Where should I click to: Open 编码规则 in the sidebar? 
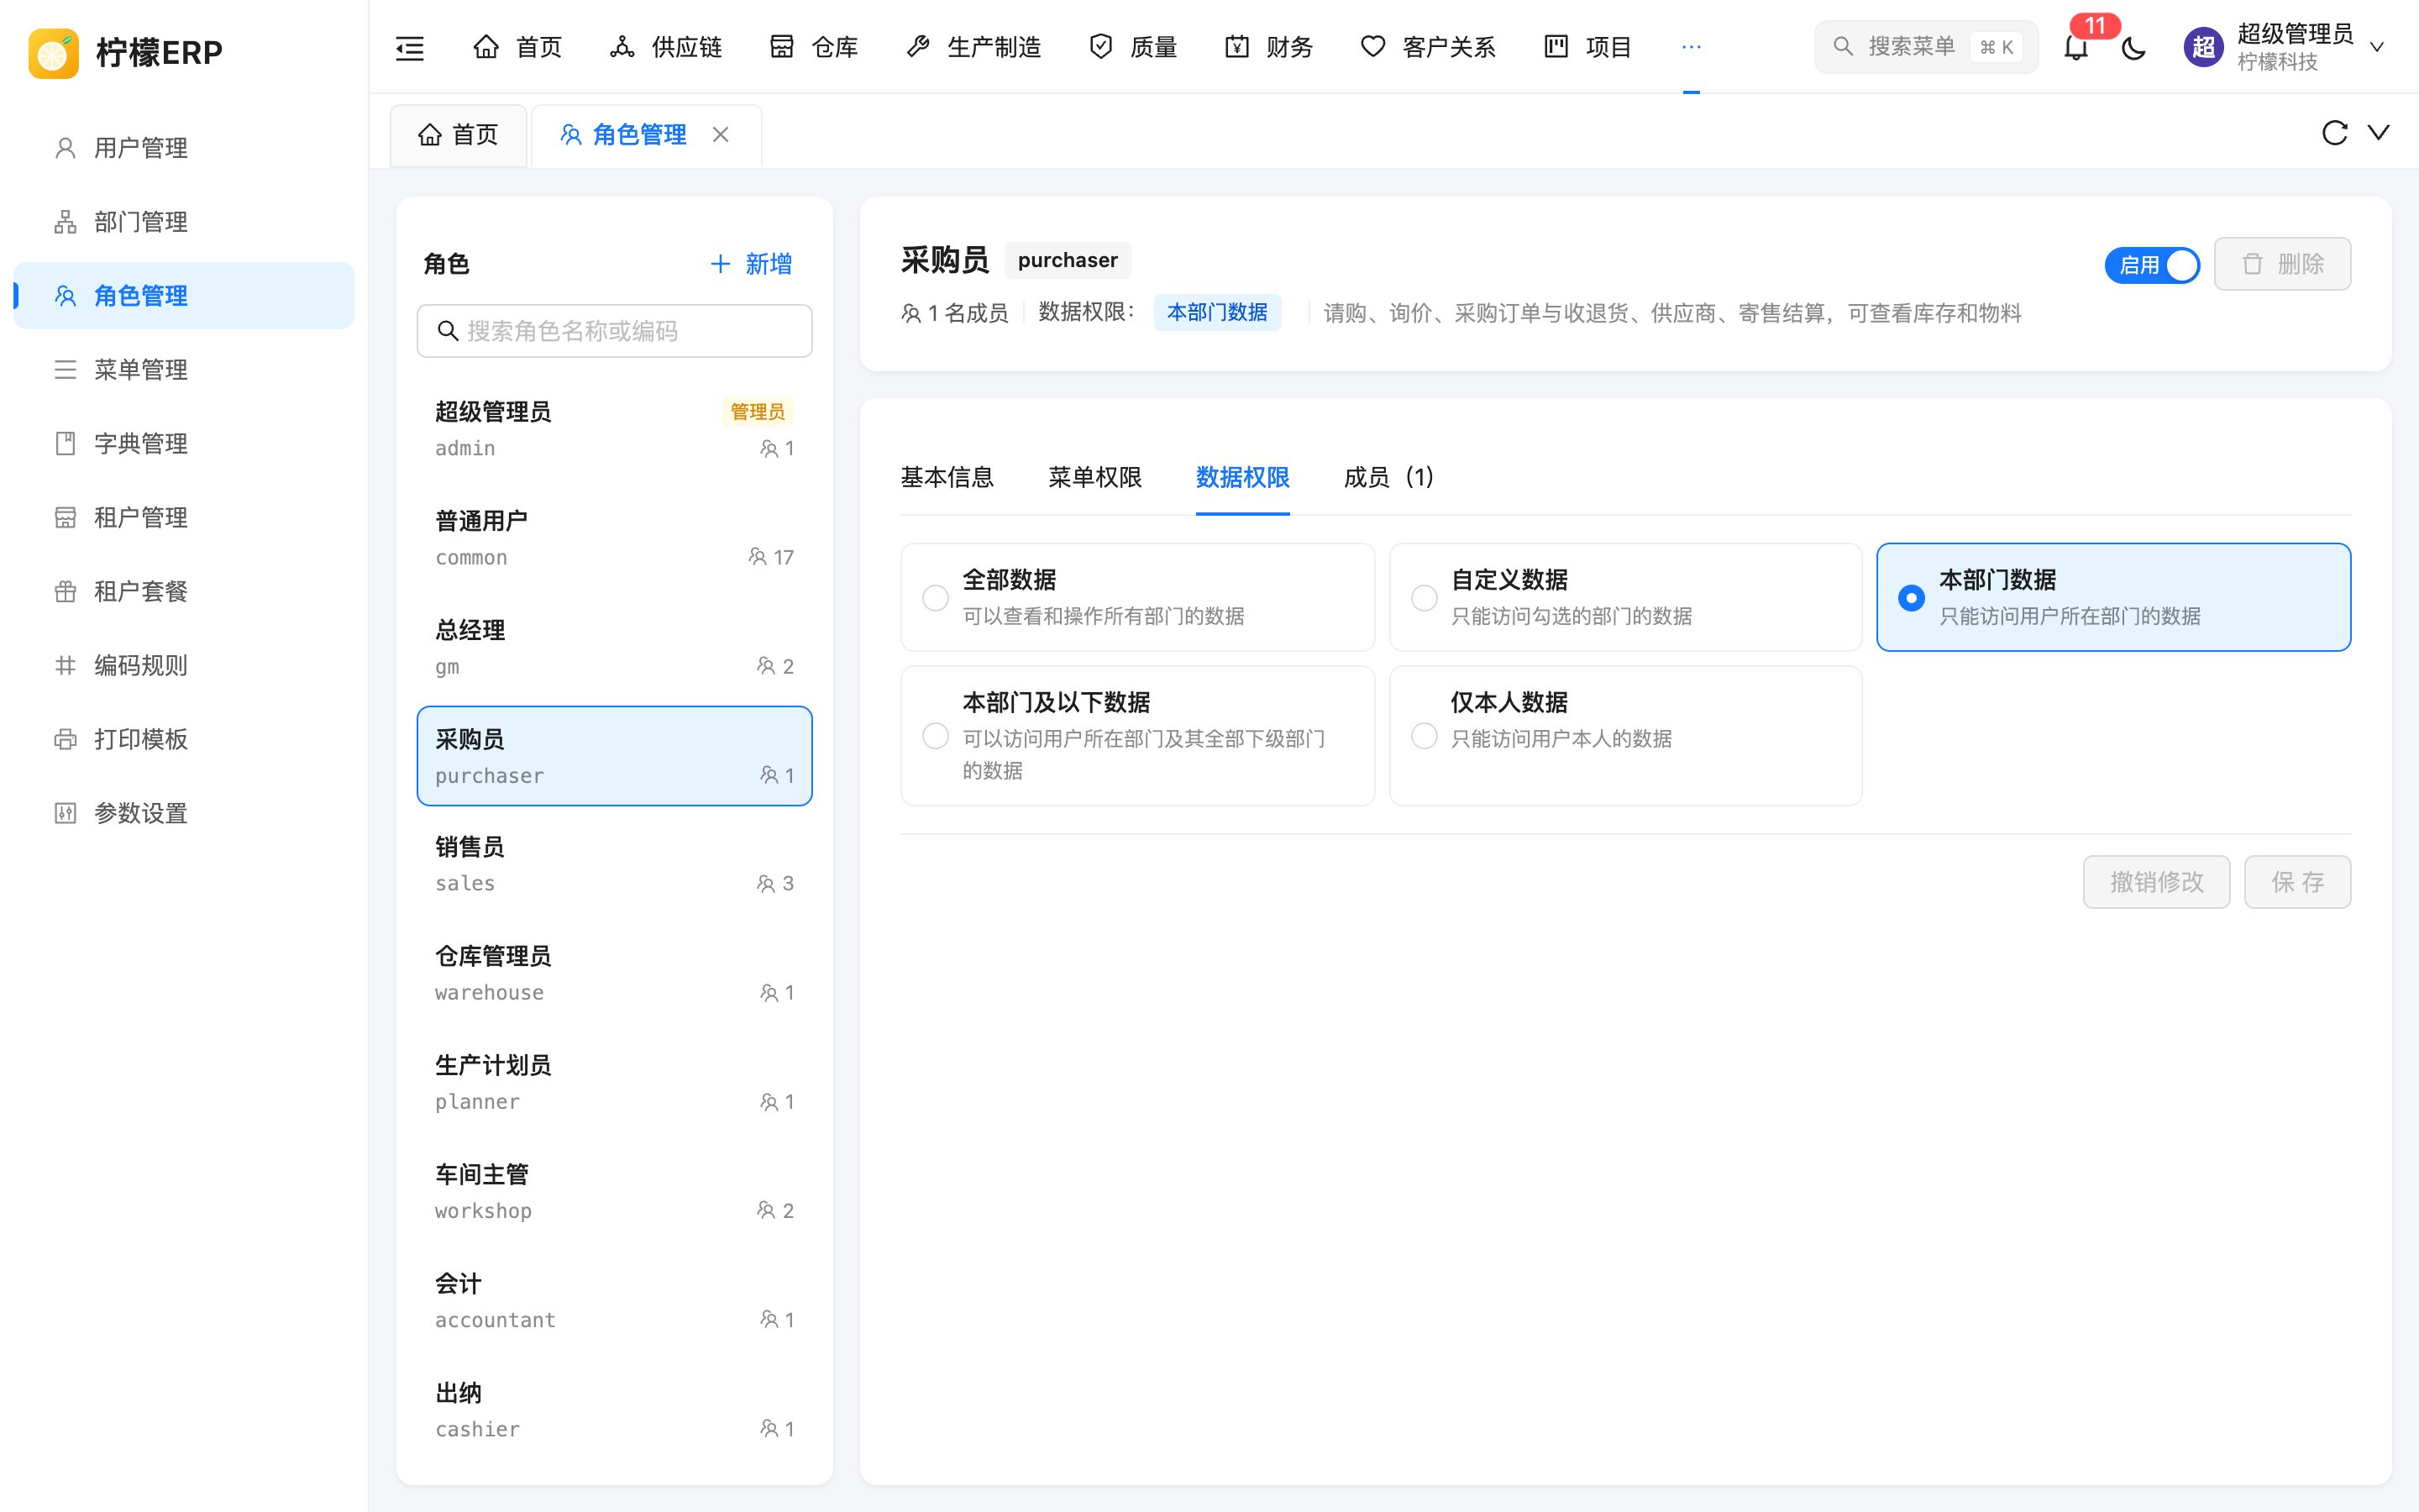(x=184, y=666)
